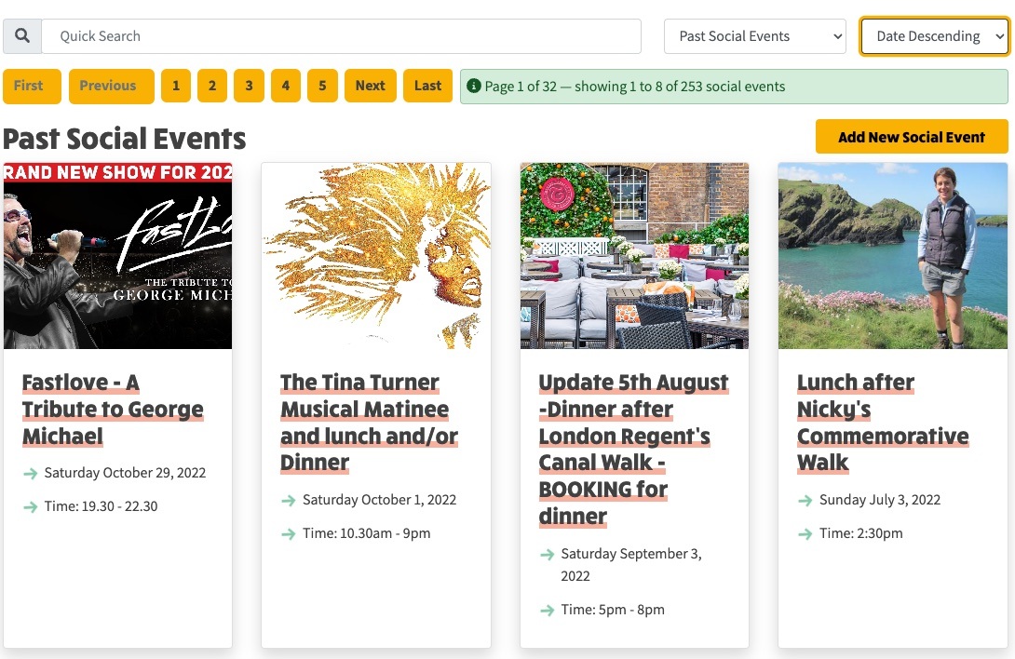Select the text Time: 19.30 - 22.30
The height and width of the screenshot is (659, 1015).
(x=101, y=506)
